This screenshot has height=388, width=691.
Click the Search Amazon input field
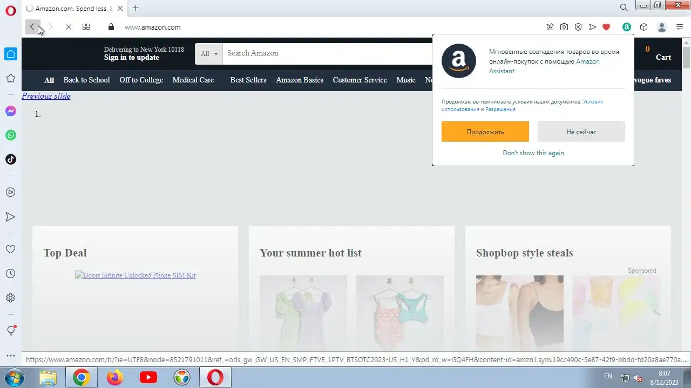tap(328, 53)
